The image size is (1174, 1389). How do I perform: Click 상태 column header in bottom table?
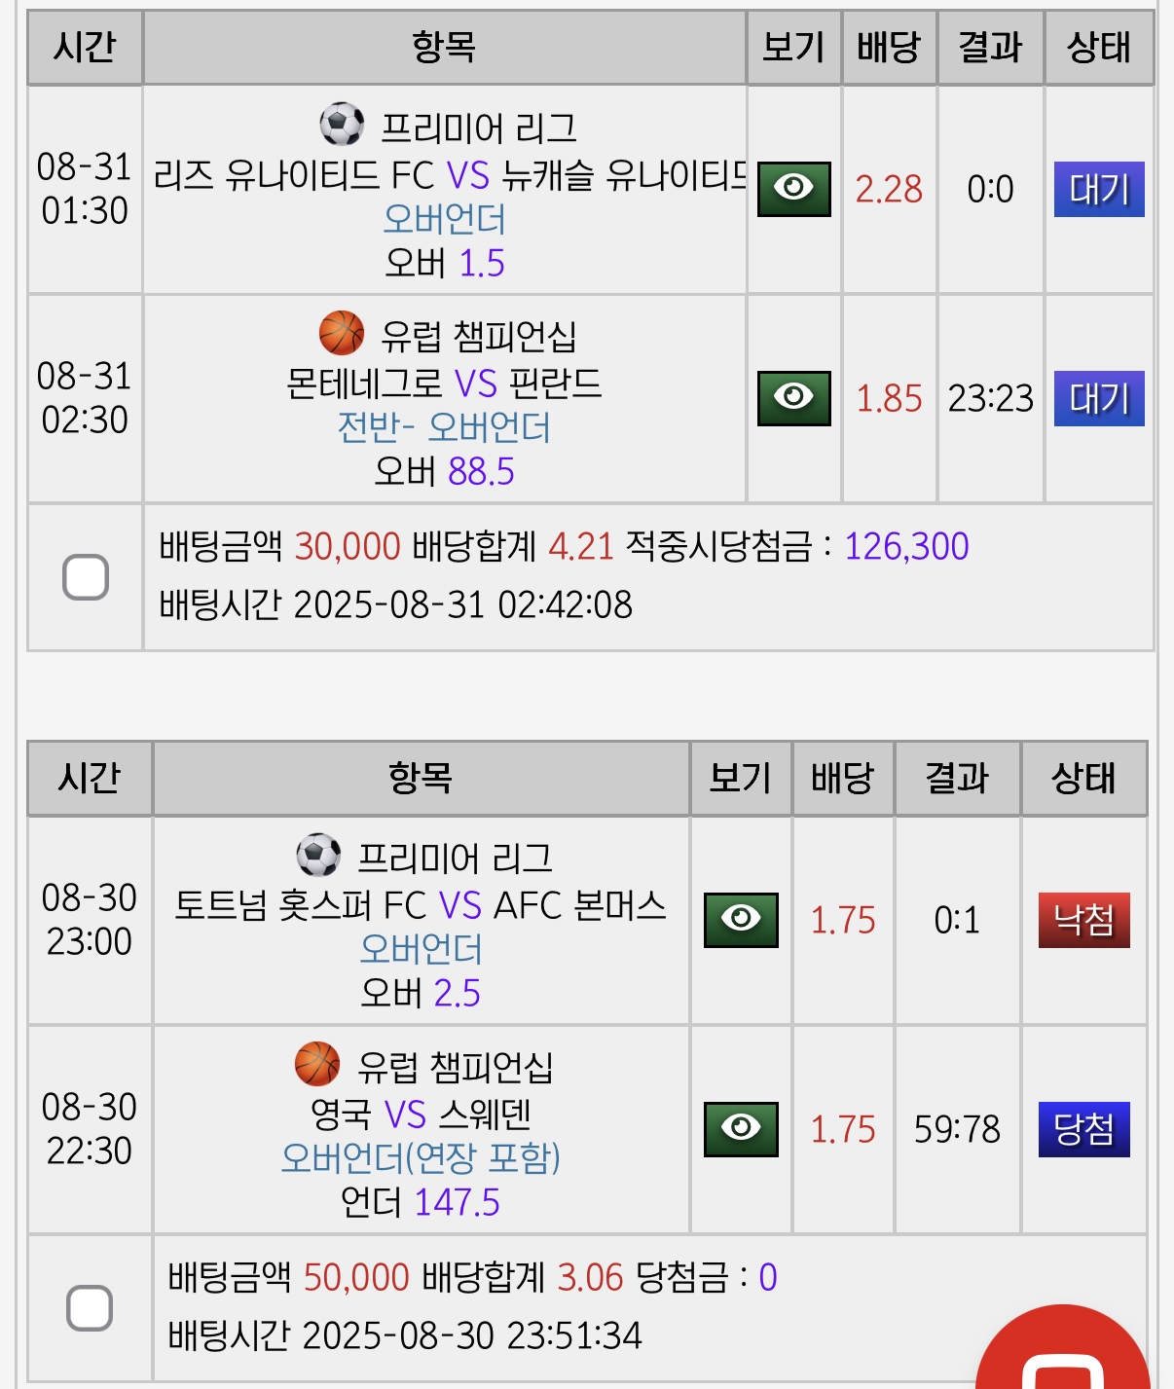(1083, 779)
